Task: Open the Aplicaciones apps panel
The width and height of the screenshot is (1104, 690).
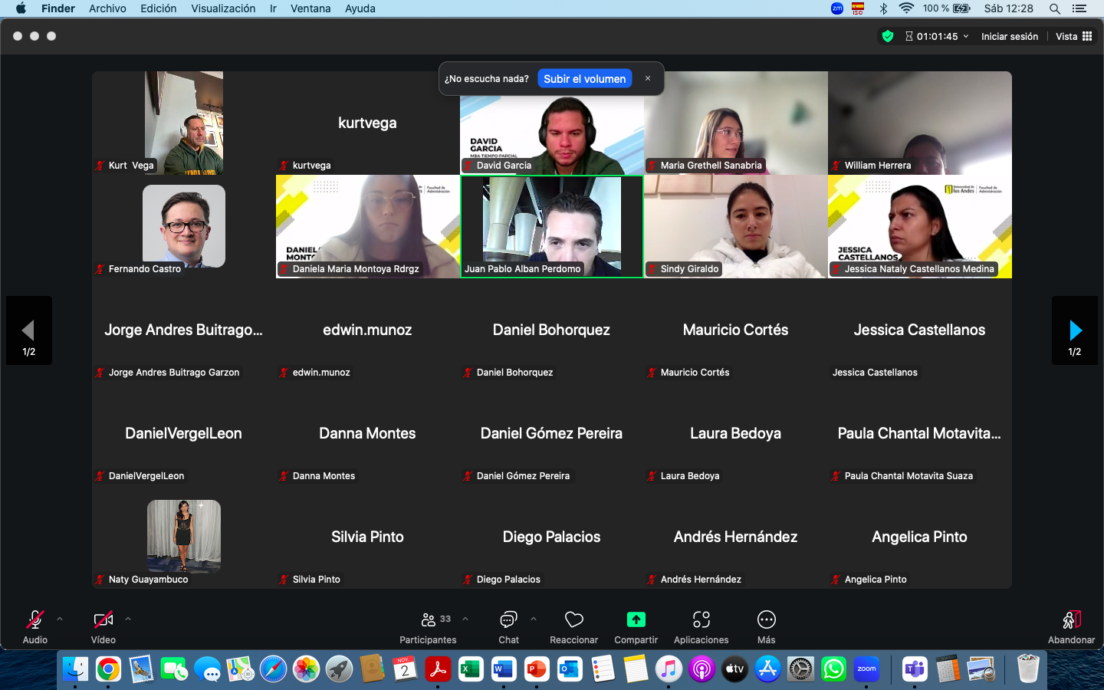Action: point(701,627)
